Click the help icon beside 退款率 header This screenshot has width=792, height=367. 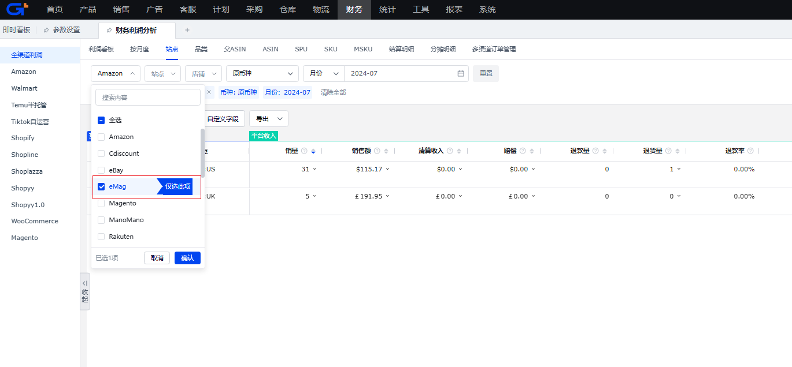click(x=750, y=151)
